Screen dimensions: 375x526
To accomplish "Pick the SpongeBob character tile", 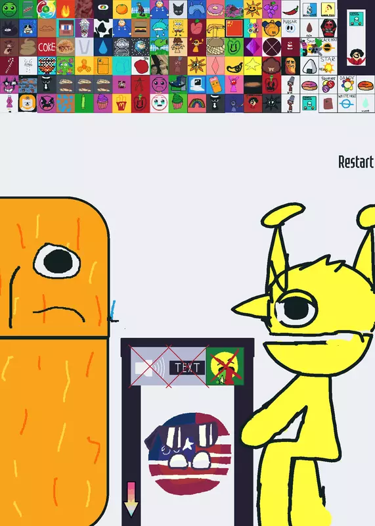I will coord(178,28).
